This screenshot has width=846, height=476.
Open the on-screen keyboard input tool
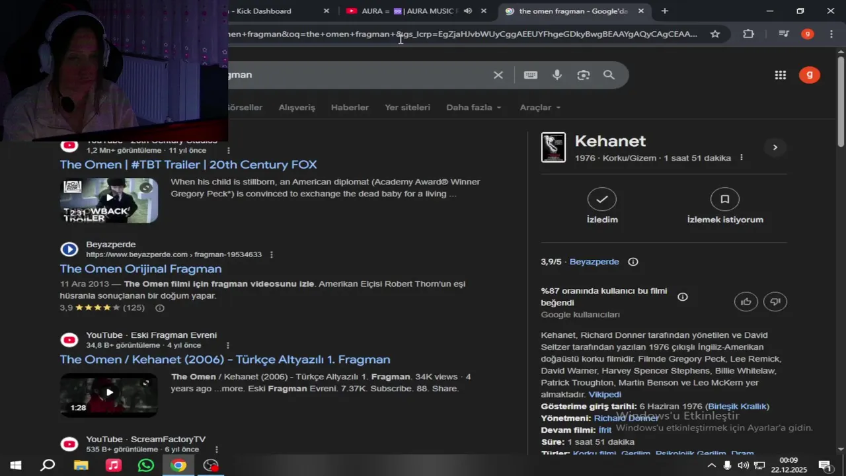pyautogui.click(x=531, y=75)
